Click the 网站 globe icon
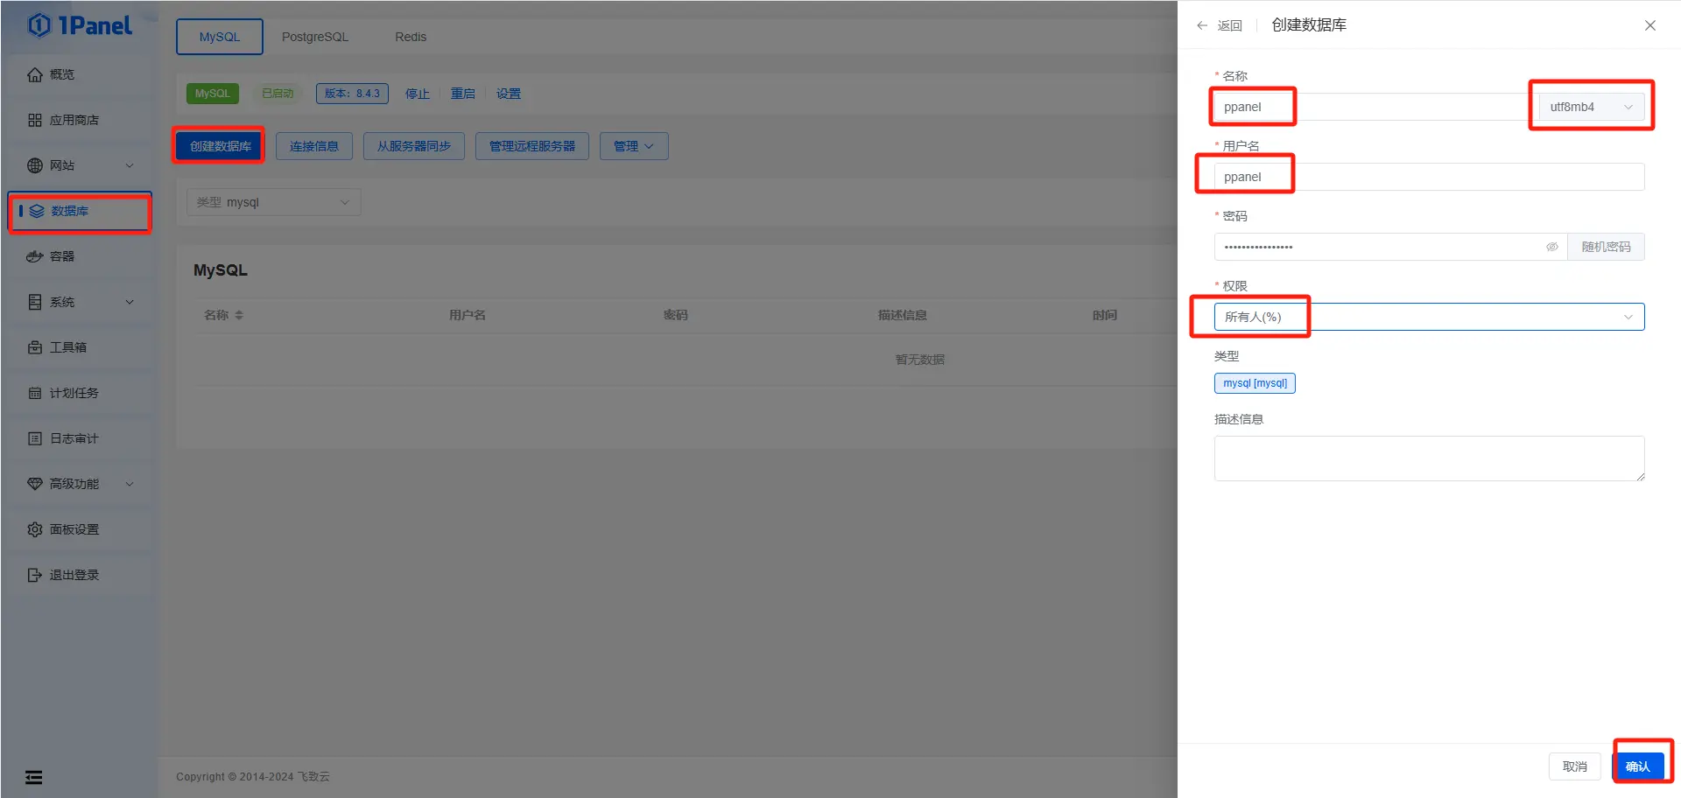 (x=35, y=165)
